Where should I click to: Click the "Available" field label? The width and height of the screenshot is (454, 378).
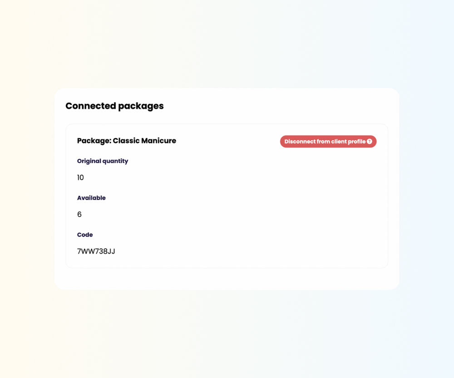[x=91, y=198]
